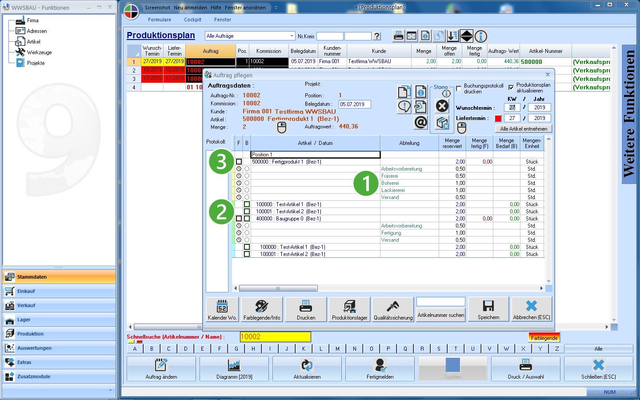Click the copy documents icon in Produktionsplan toolbar
The image size is (640, 400).
(439, 36)
